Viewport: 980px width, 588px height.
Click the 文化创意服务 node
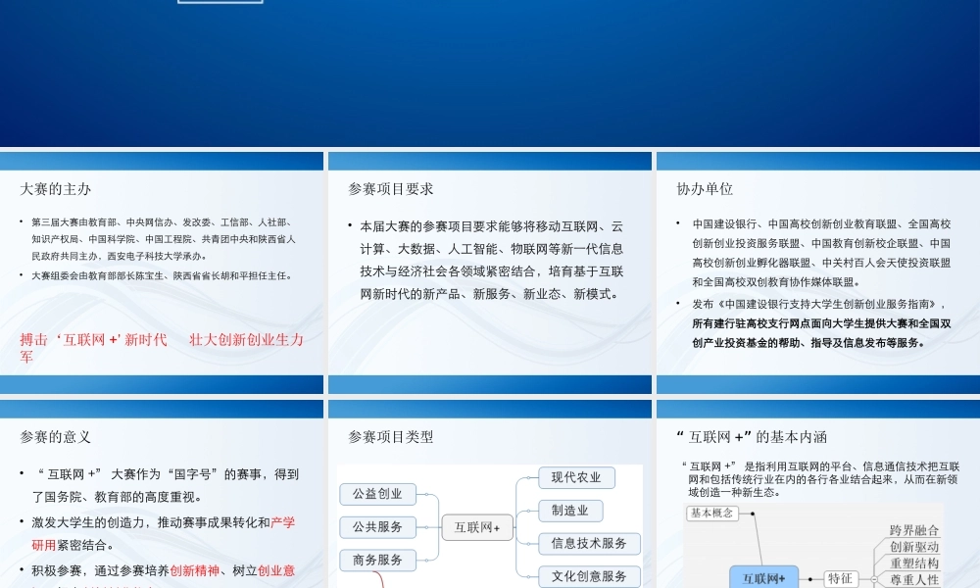[x=589, y=576]
